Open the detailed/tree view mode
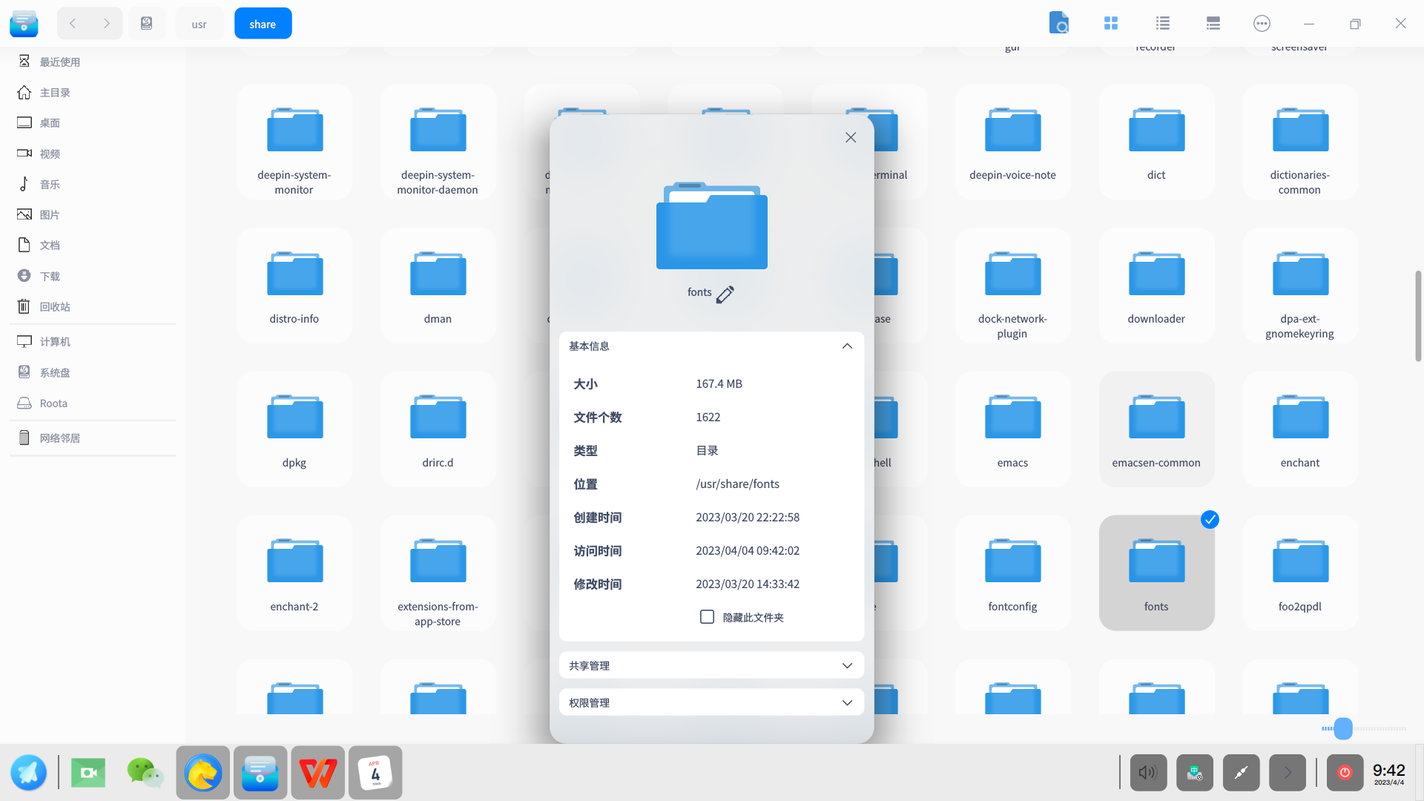The image size is (1424, 801). (x=1212, y=23)
